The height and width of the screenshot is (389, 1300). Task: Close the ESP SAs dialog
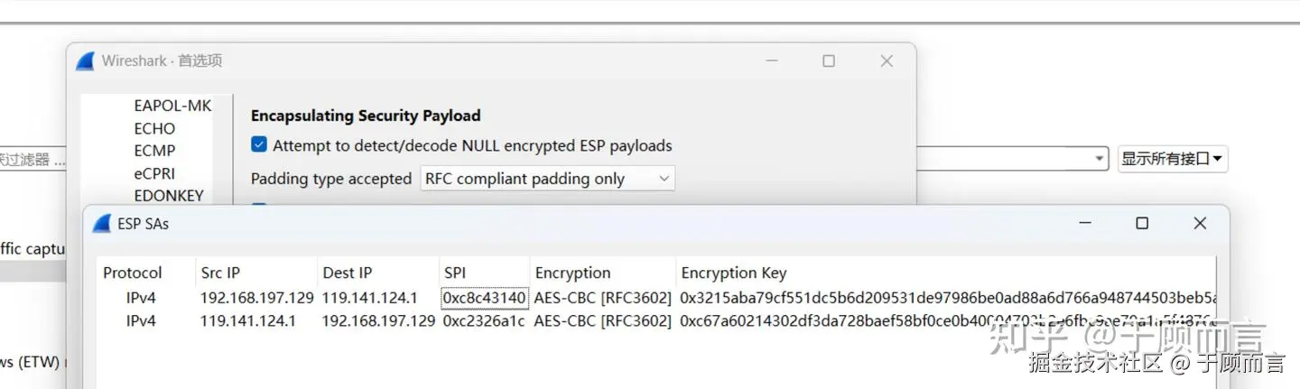(x=1200, y=223)
